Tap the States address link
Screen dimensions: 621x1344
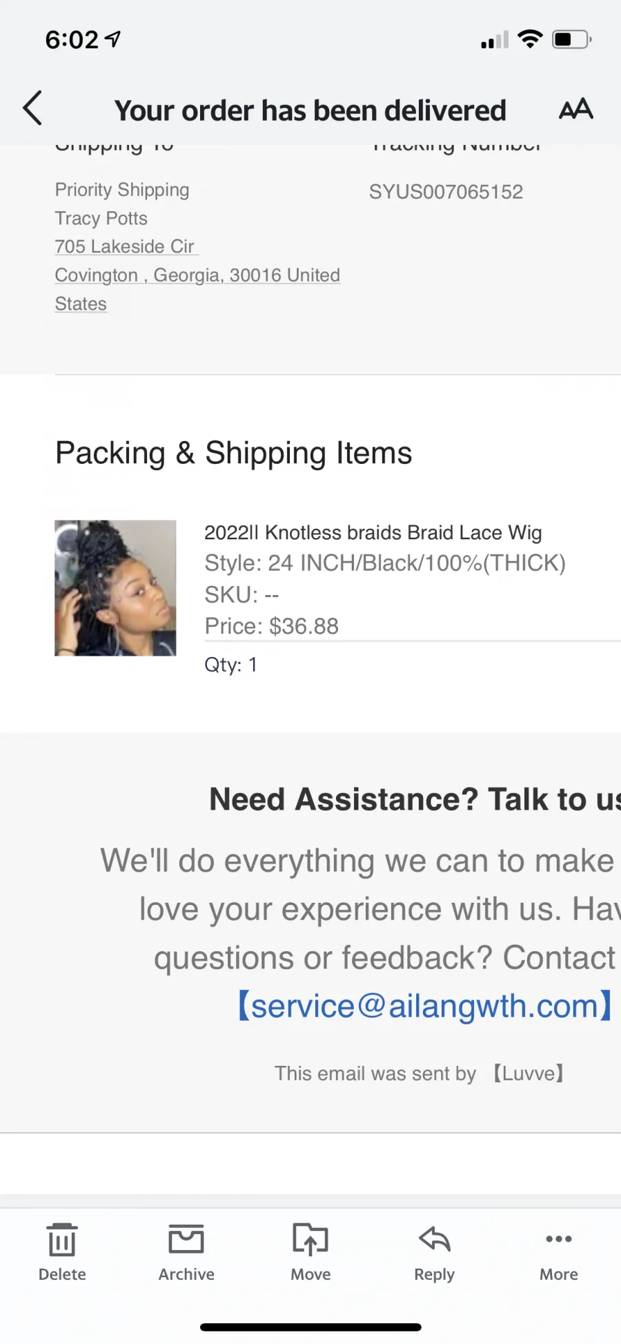point(81,304)
